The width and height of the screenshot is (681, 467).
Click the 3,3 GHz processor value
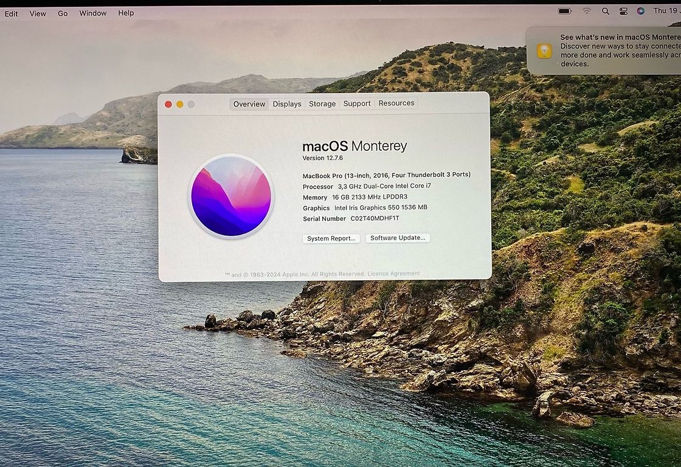pos(384,186)
